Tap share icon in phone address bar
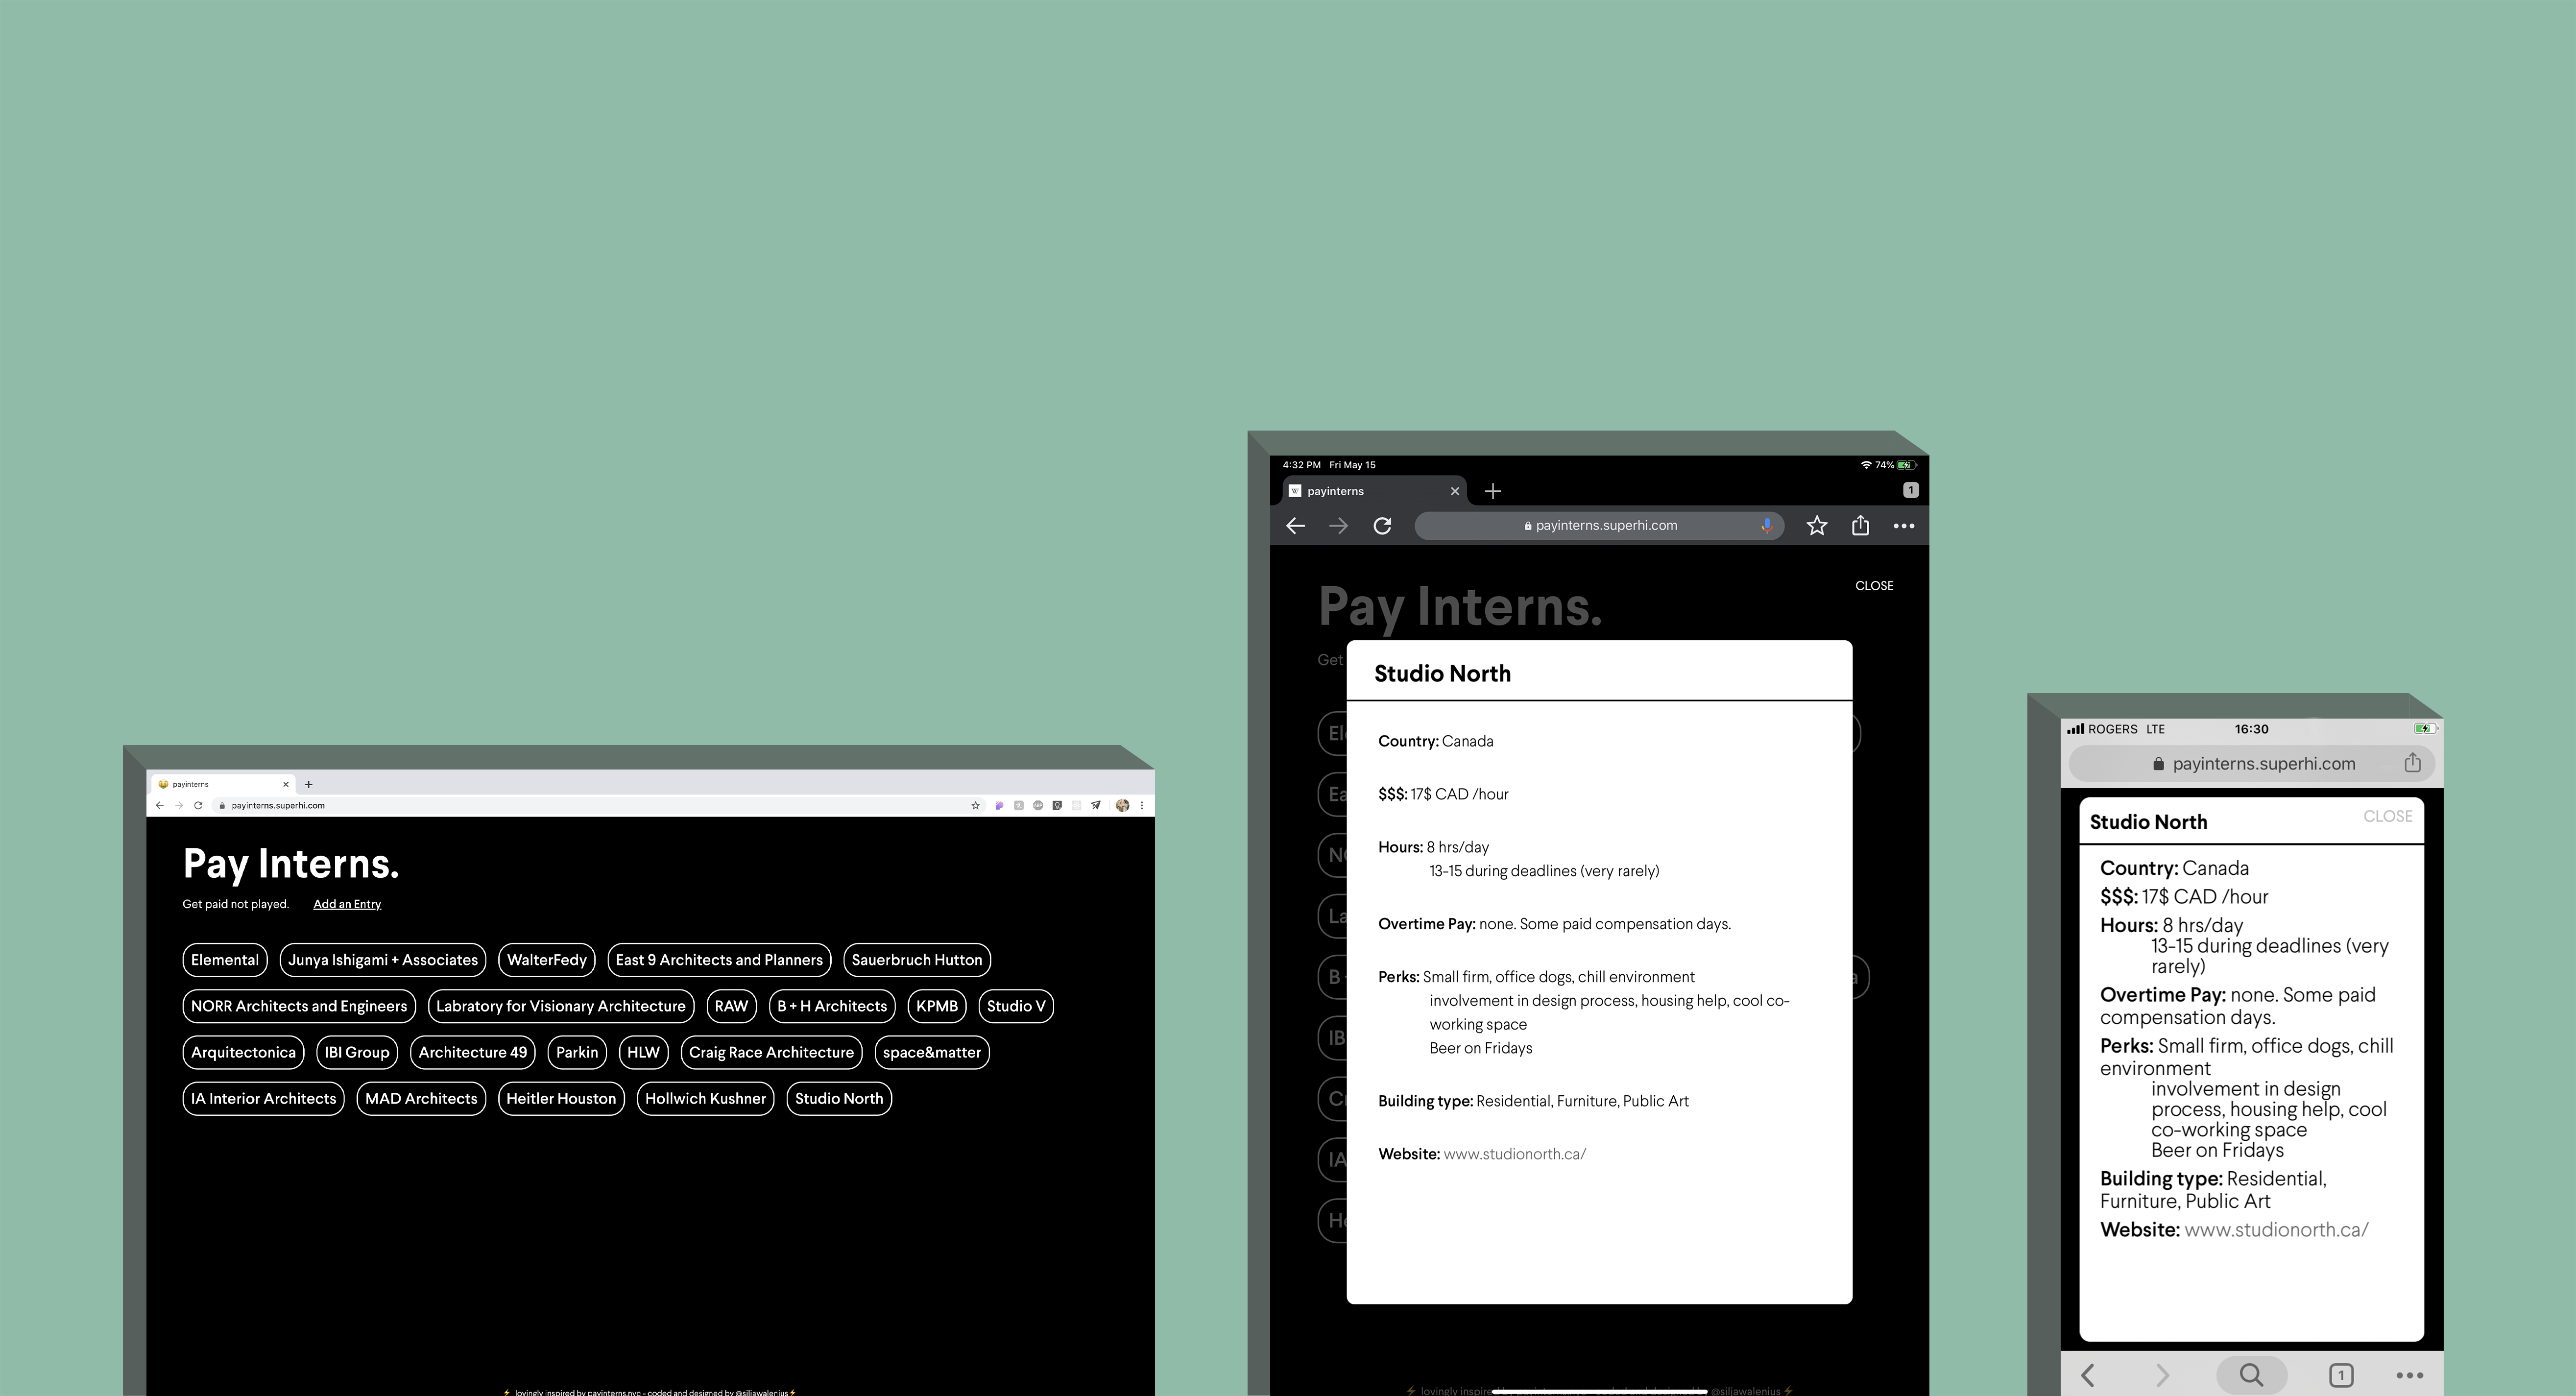The height and width of the screenshot is (1396, 2576). tap(2412, 763)
